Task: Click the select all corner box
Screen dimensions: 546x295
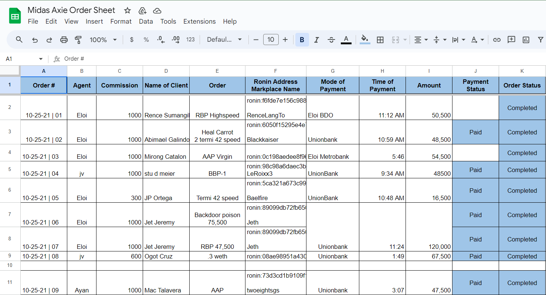Action: tap(10, 71)
